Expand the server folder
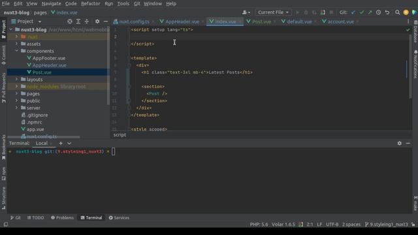 (16, 108)
